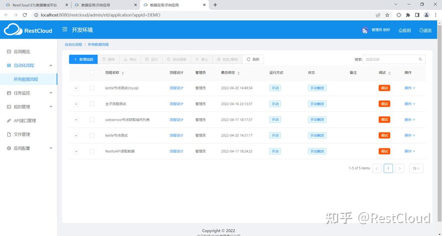The image size is (442, 236).
Task: Toggle the select-all checkbox in table header
Action: [x=92, y=73]
